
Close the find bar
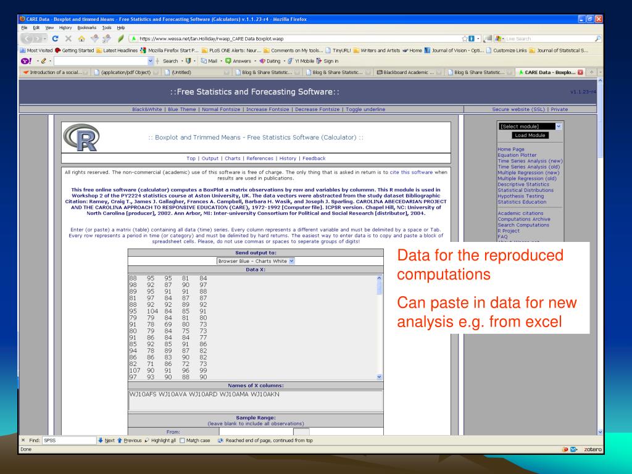pos(23,440)
